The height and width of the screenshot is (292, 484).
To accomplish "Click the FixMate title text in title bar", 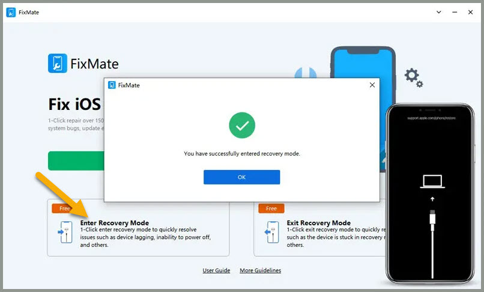I will pos(29,13).
